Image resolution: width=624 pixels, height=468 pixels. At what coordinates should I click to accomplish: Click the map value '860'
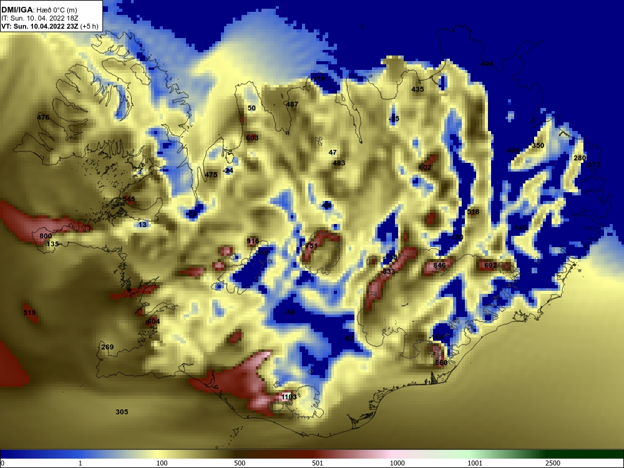441,363
